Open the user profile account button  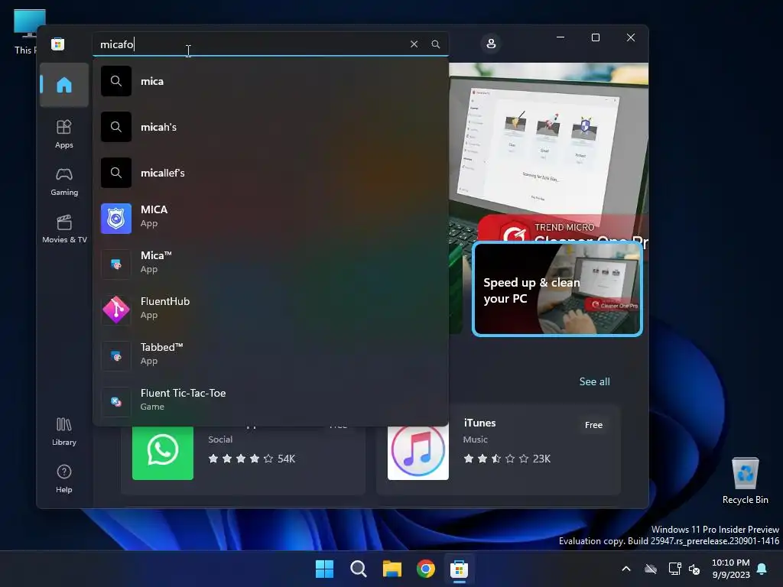491,44
